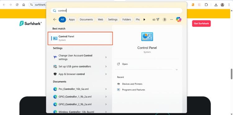Viewport: 233px width, 115px height.
Task: Click the large Control Panel preview icon
Action: click(147, 37)
